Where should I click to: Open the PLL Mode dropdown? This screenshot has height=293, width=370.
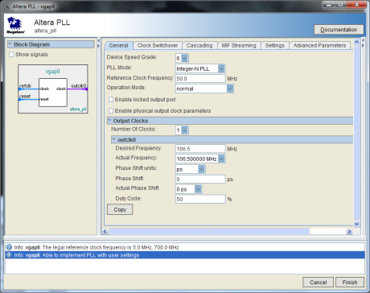click(221, 68)
